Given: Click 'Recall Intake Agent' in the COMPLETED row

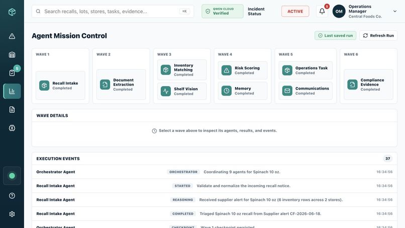Looking at the screenshot, I should [55, 214].
